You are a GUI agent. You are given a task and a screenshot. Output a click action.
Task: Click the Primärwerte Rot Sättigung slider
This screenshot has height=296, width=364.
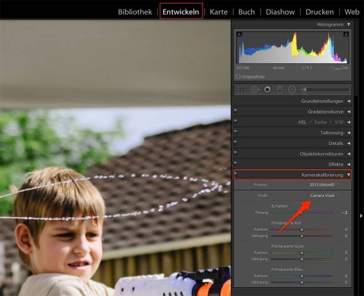(x=301, y=236)
